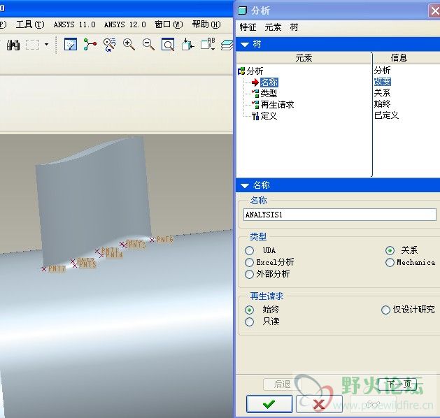Select the 名称 tree item
The image size is (440, 418).
coord(269,82)
